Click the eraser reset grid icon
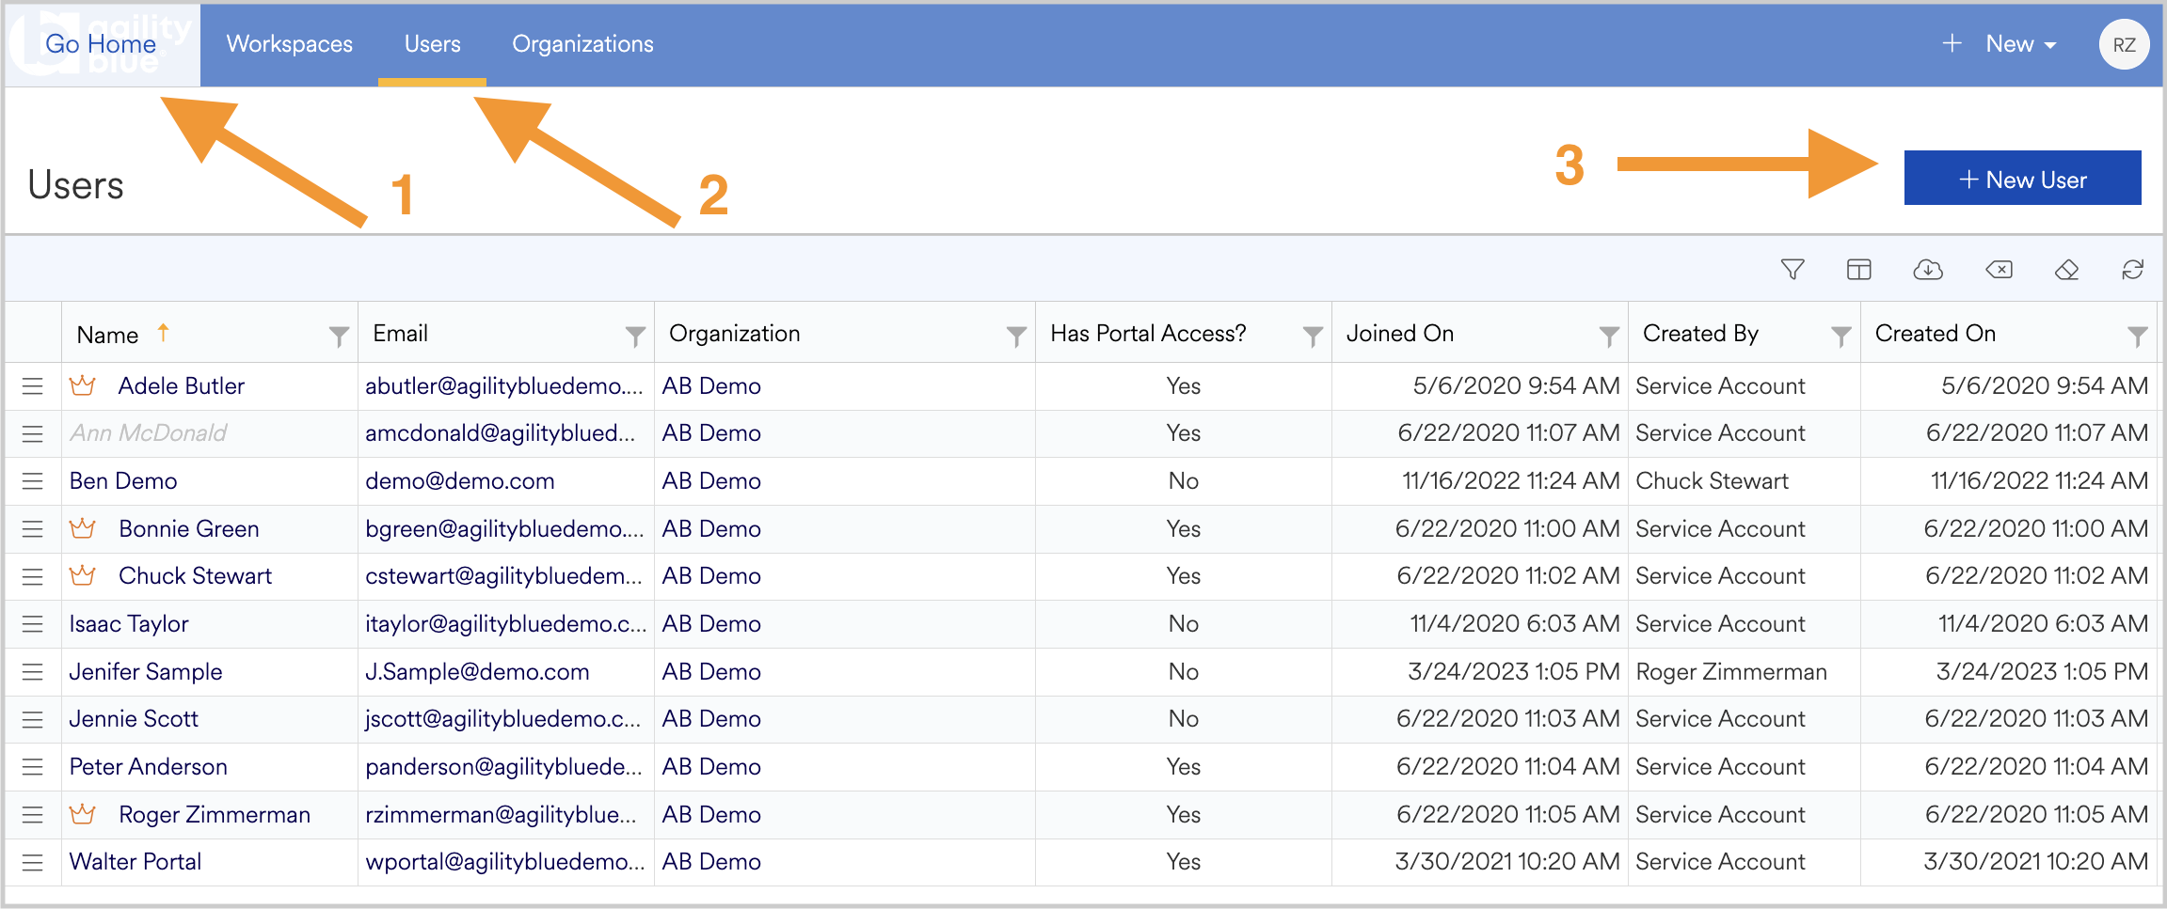Image resolution: width=2167 pixels, height=909 pixels. pos(2066,270)
